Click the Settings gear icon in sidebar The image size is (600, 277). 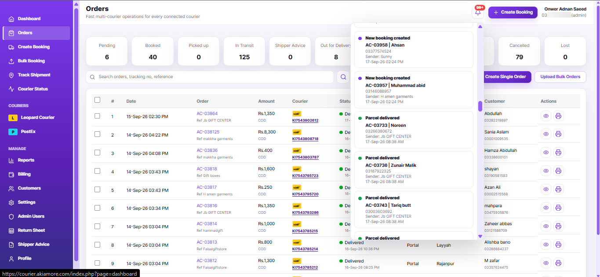[x=11, y=202]
